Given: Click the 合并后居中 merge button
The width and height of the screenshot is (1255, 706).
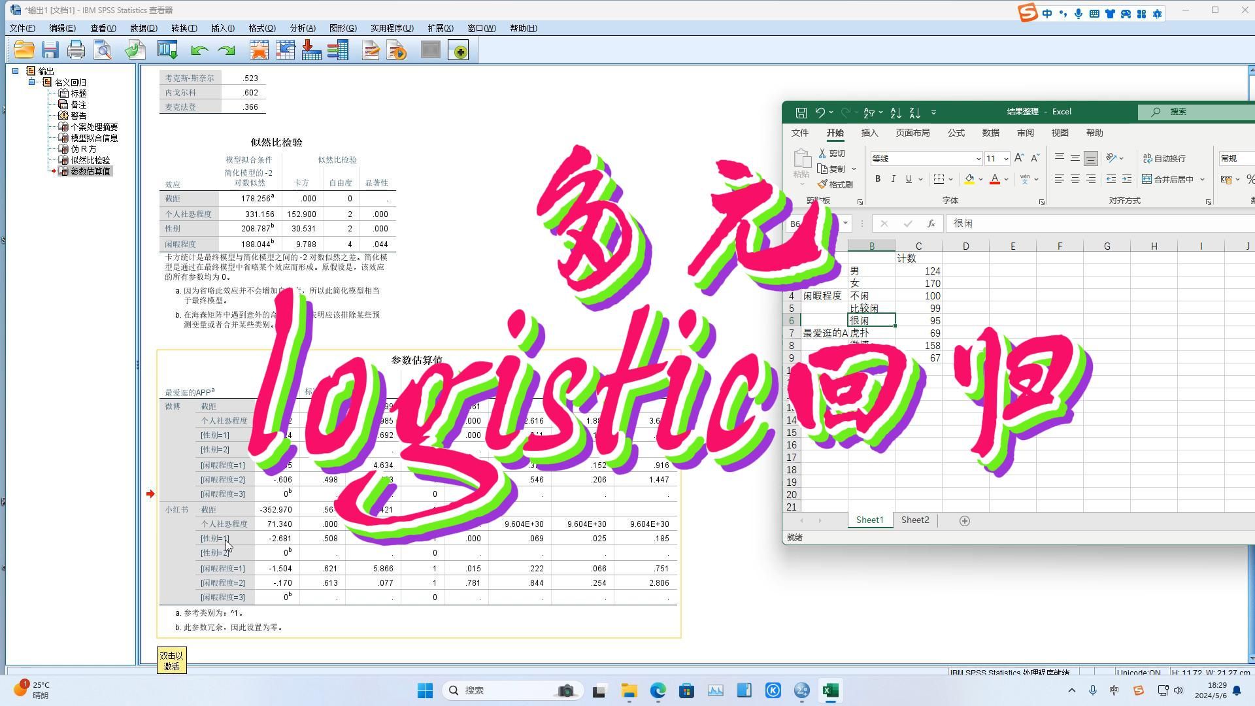Looking at the screenshot, I should 1167,179.
